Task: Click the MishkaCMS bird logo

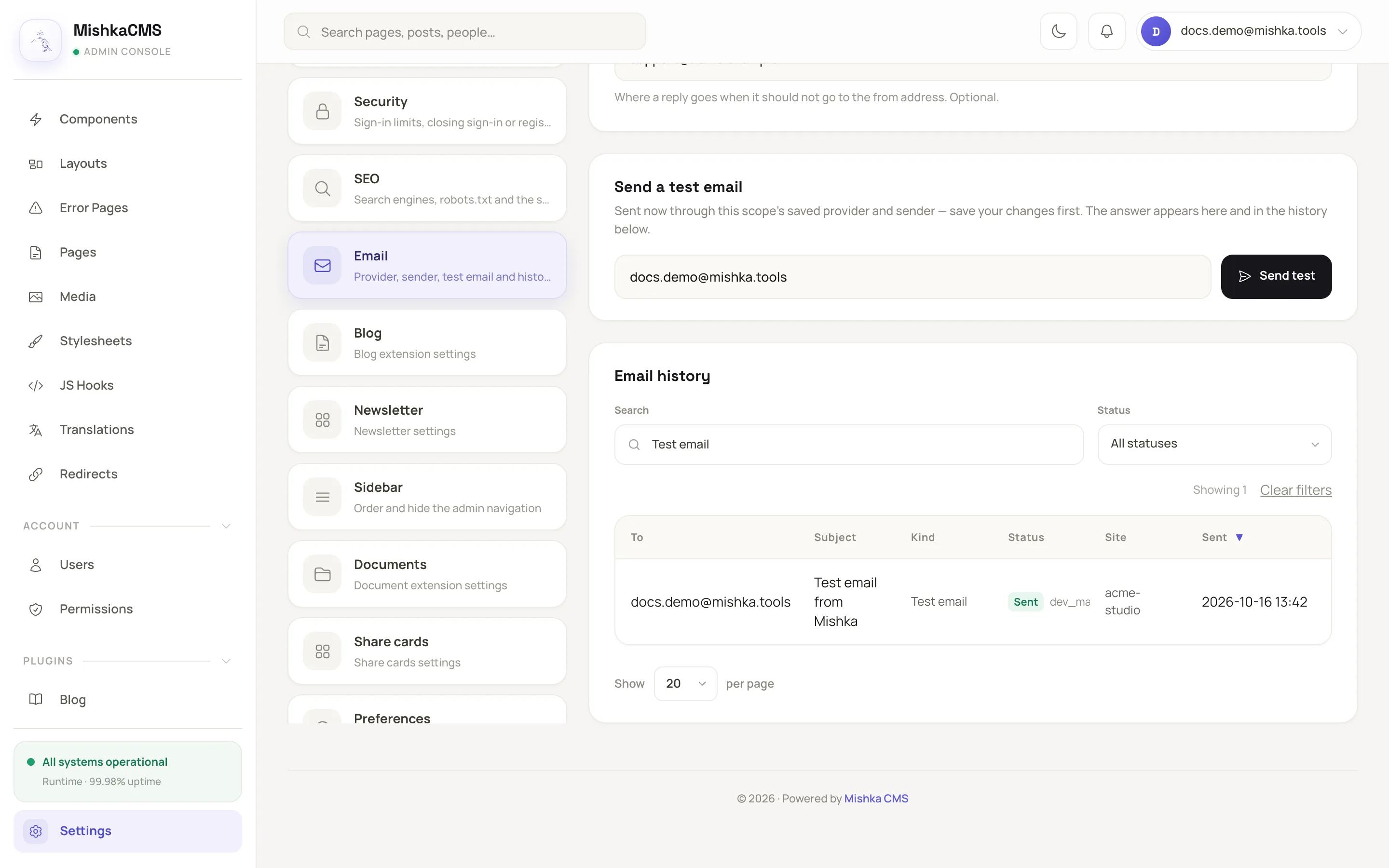Action: tap(41, 41)
